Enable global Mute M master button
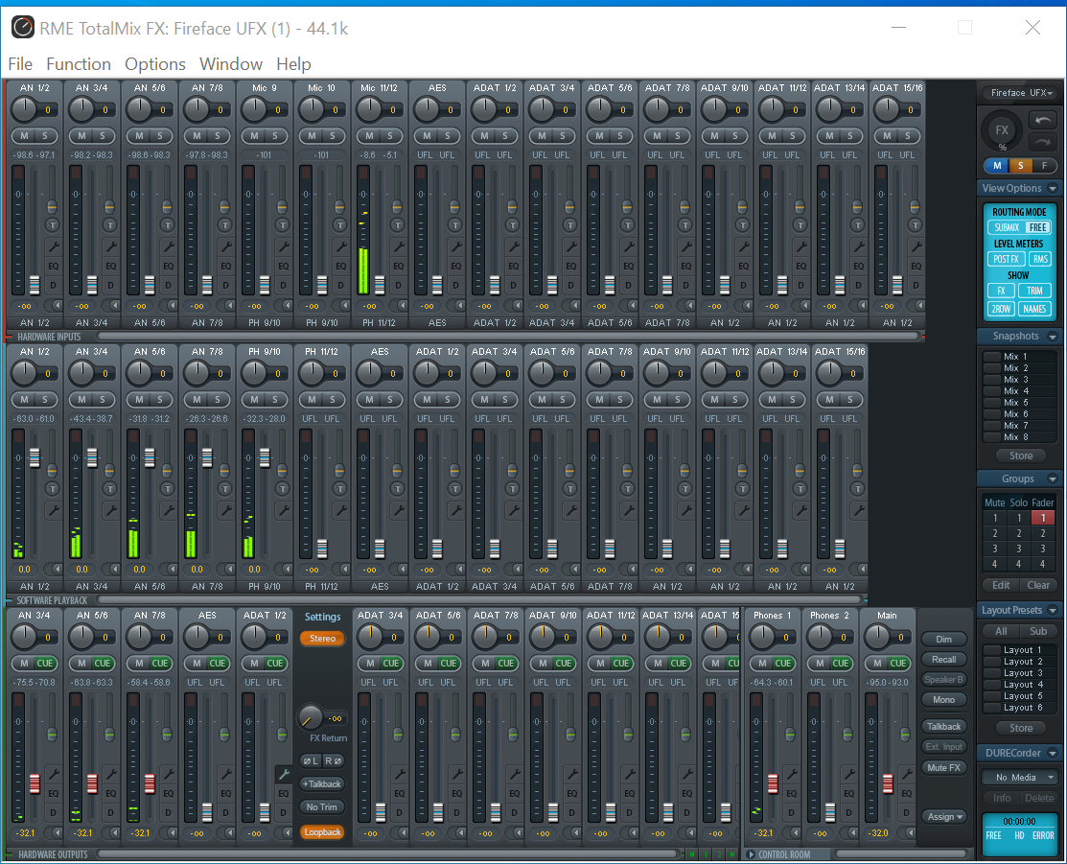The width and height of the screenshot is (1067, 864). (997, 166)
